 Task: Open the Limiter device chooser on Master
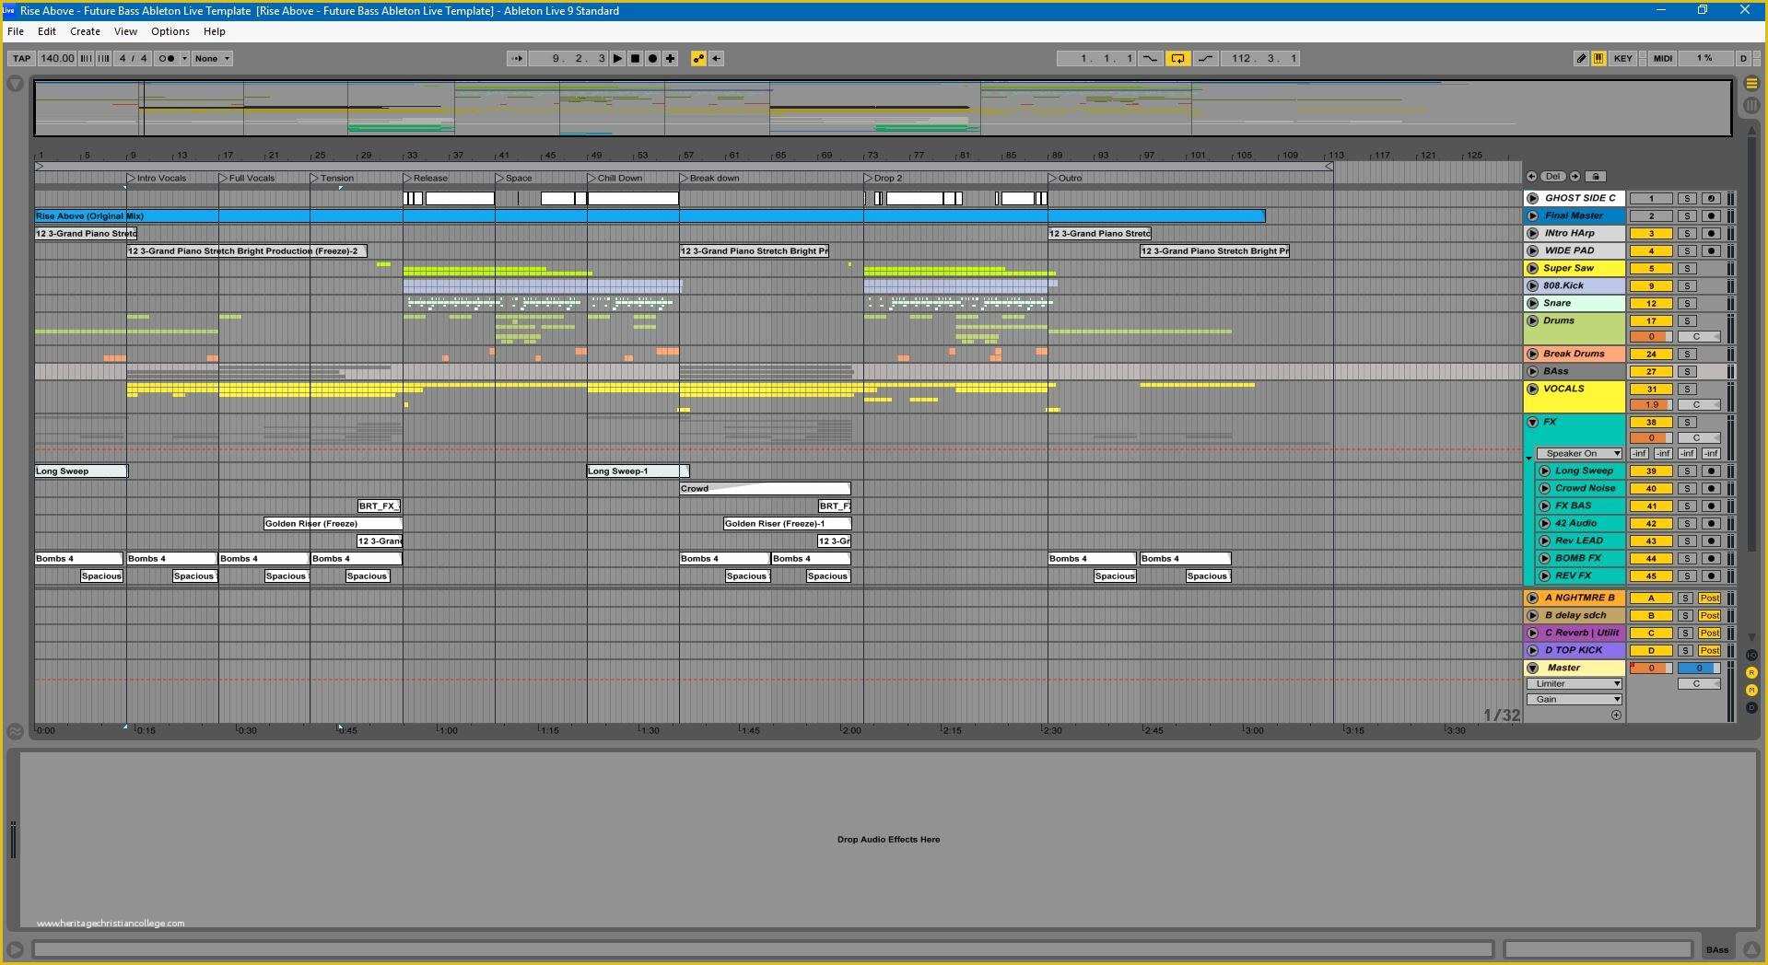1574,683
